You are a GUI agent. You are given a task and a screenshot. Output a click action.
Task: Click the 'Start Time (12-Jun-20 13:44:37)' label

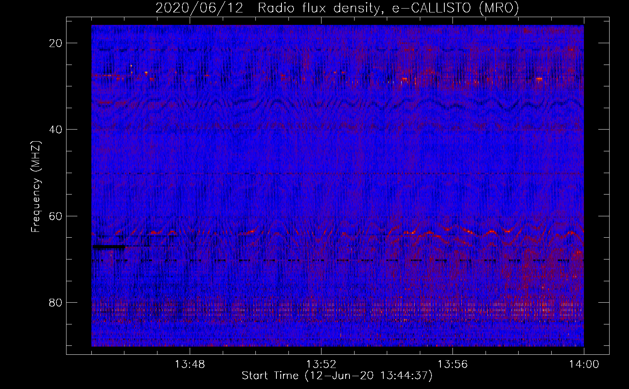337,376
